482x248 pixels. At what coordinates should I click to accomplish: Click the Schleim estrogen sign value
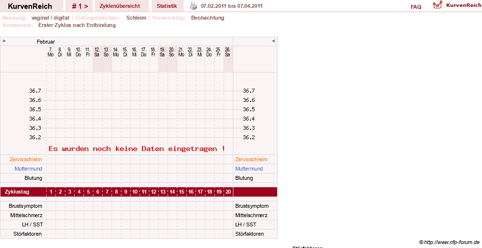point(136,18)
